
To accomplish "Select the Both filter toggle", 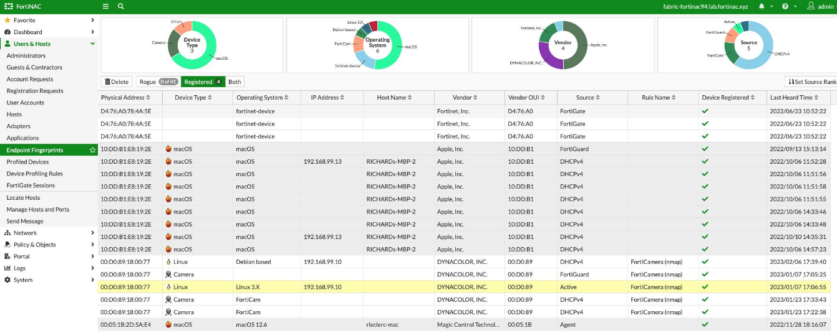I will 235,82.
